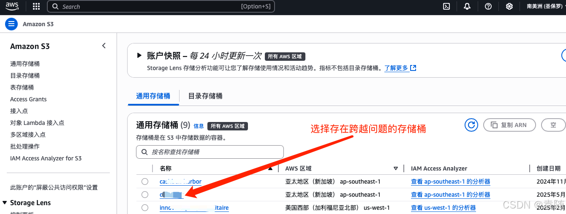Open 多区域接入点 in the sidebar
This screenshot has height=214, width=566.
pyautogui.click(x=28, y=135)
